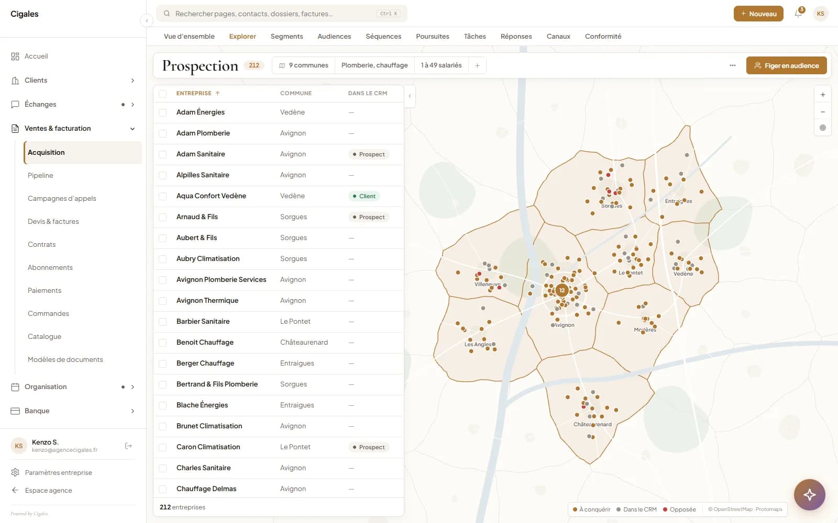Go back to Espace agence arrow

[15, 490]
